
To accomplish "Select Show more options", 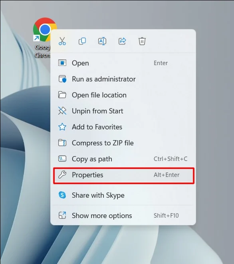I will pos(123,216).
